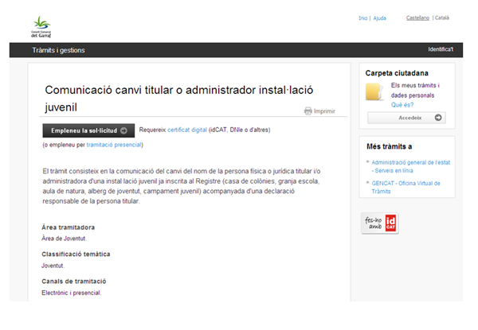Switch language to Català
This screenshot has width=478, height=330.
pos(441,17)
